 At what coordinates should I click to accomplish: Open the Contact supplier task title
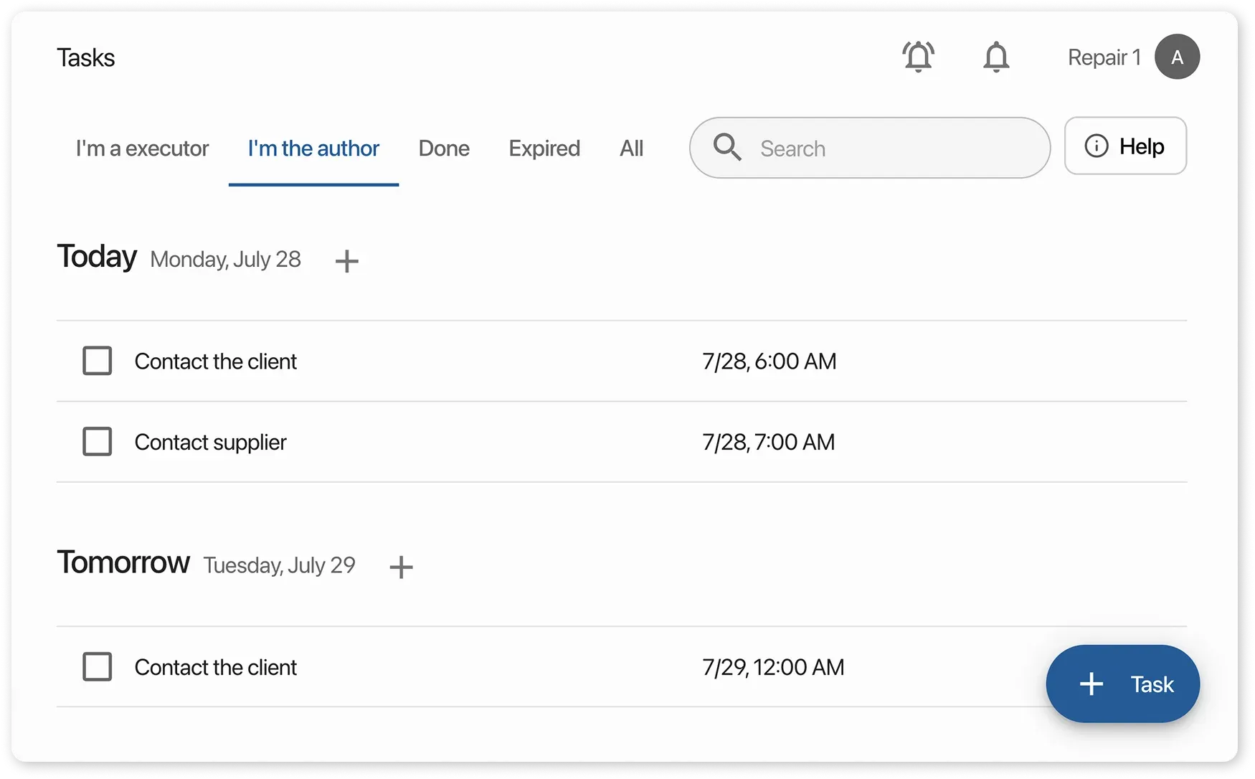[210, 443]
